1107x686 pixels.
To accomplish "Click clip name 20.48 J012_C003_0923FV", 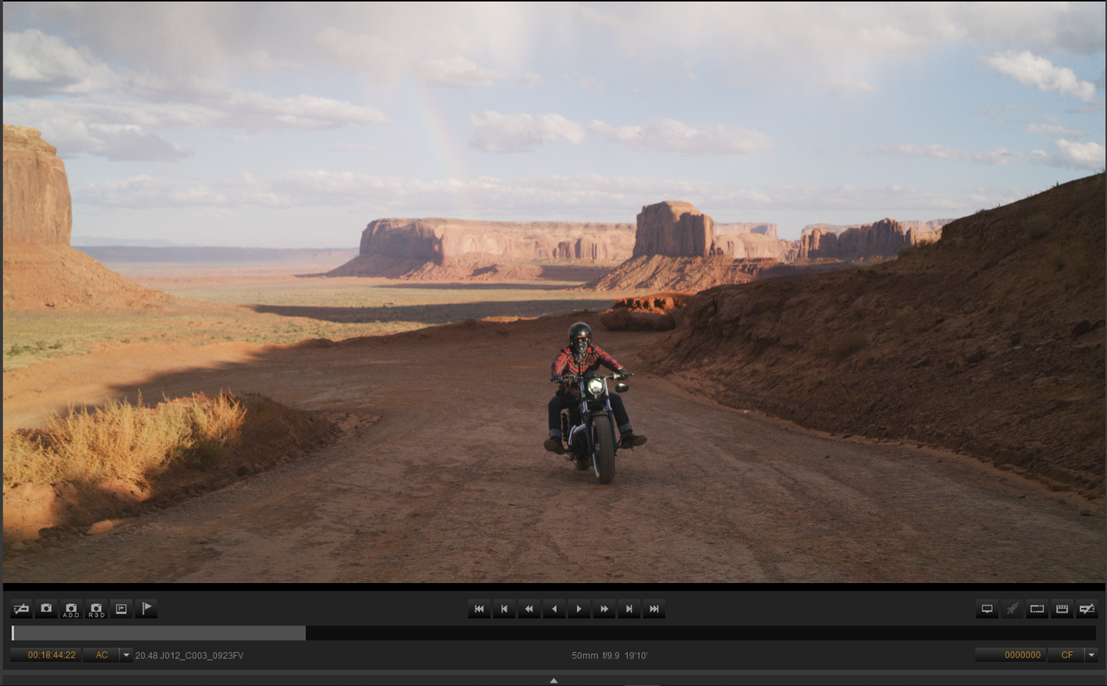I will [x=189, y=656].
